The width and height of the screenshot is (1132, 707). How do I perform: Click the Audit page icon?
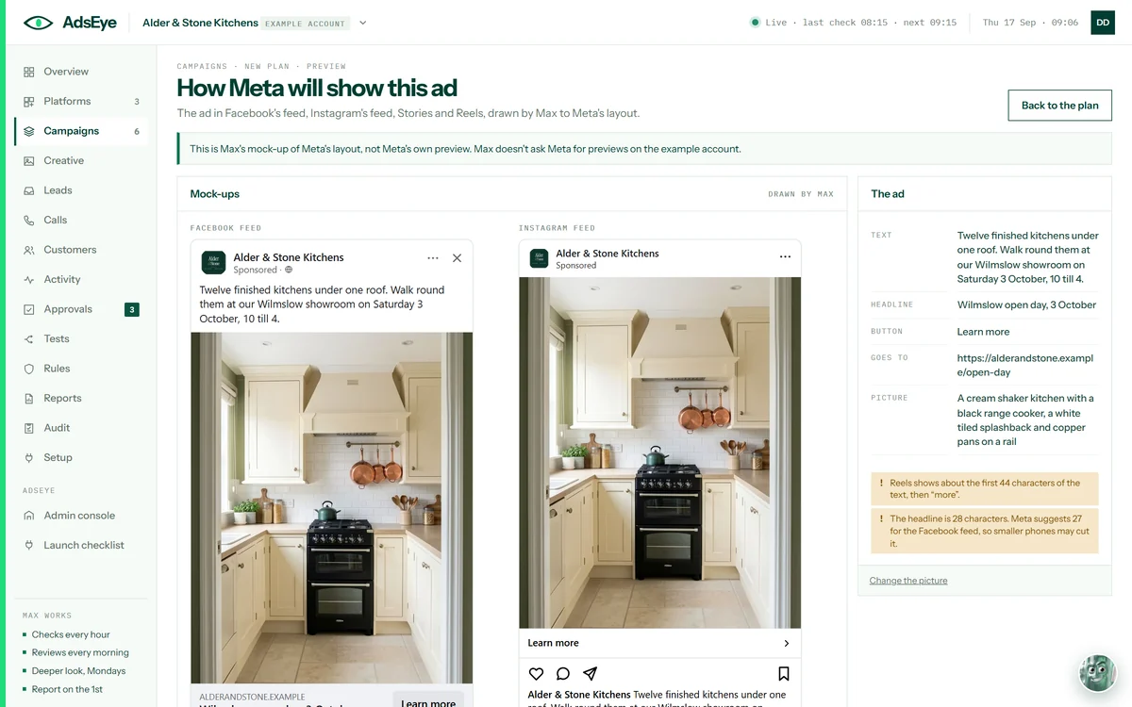click(x=29, y=428)
